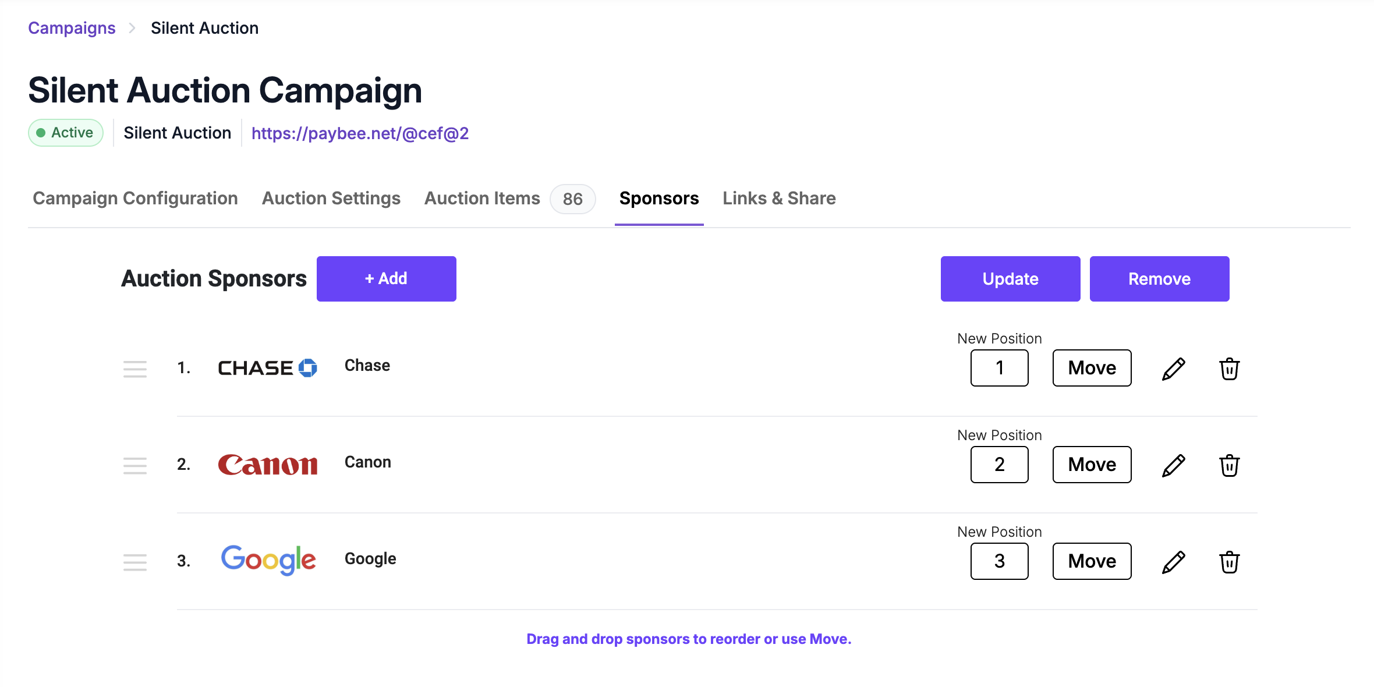Click the drag handle beside Canon
Screen dimensions: 1374x687
click(135, 466)
